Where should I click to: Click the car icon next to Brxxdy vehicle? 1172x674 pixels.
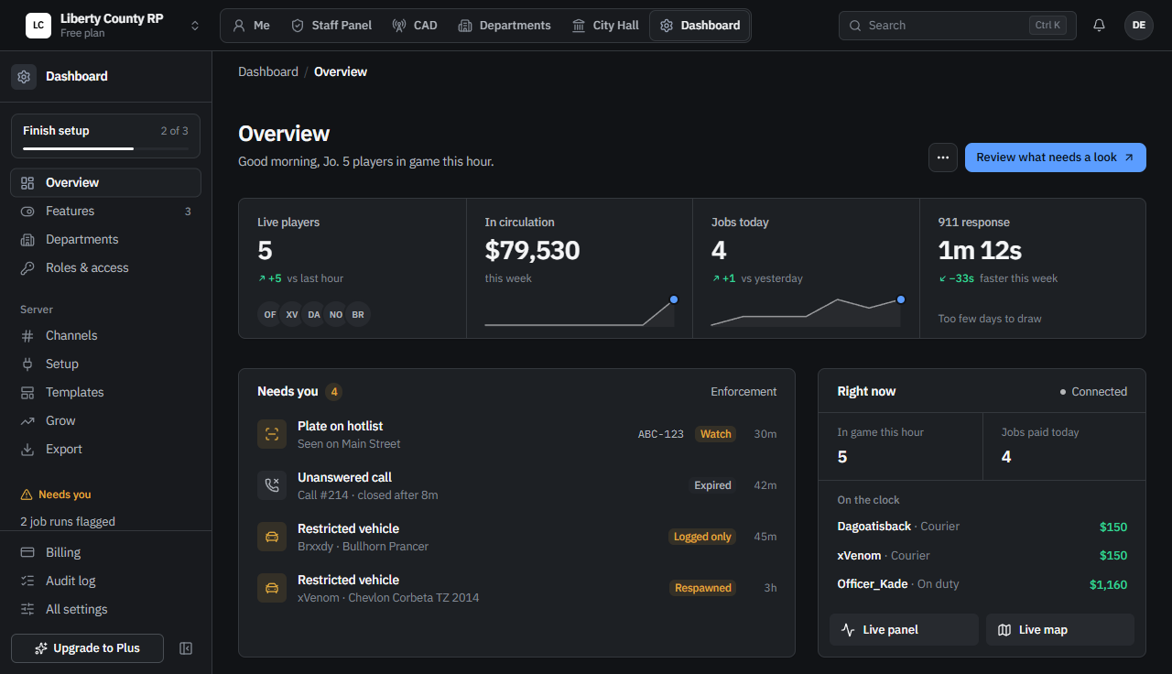[272, 537]
